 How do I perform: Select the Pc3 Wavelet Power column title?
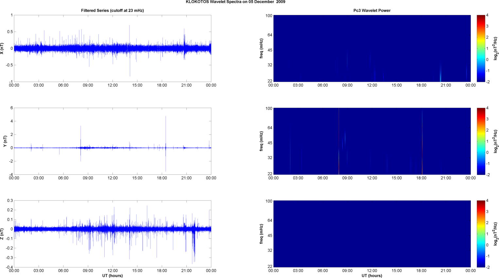pos(372,10)
